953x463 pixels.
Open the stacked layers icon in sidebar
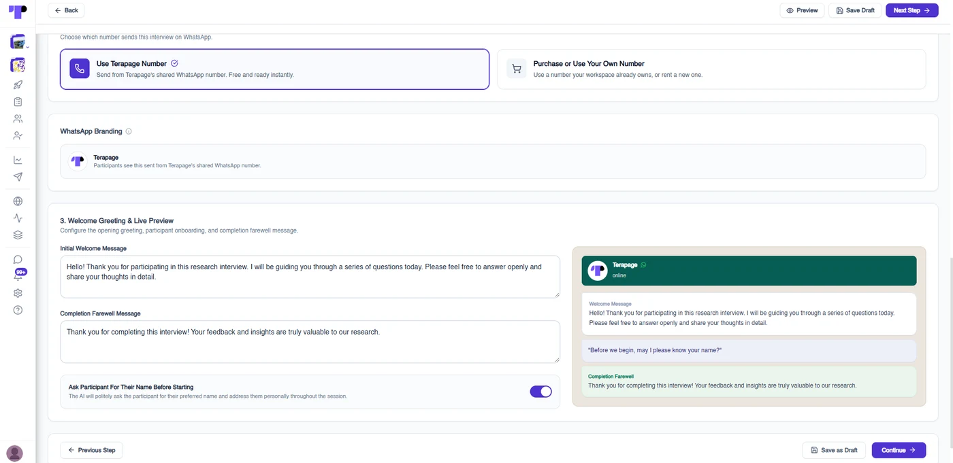18,235
